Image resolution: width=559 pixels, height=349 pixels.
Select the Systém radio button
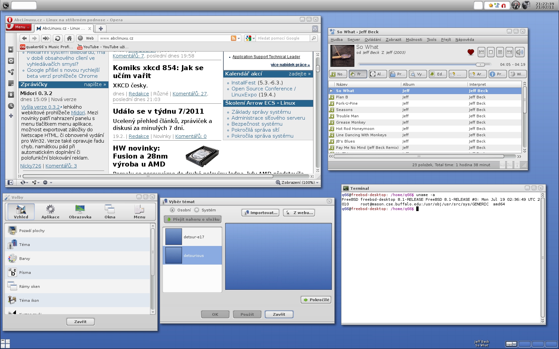tap(197, 210)
